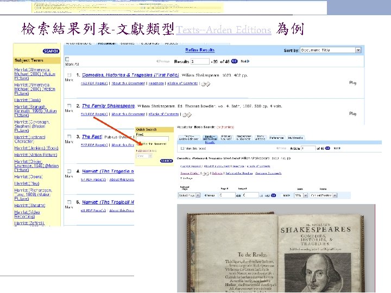
Task: Switch to the Texts--Arden Editions tab in detail view
Action: click(x=188, y=138)
